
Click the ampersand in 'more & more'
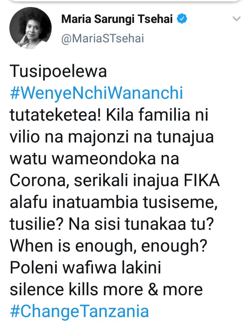point(153,290)
